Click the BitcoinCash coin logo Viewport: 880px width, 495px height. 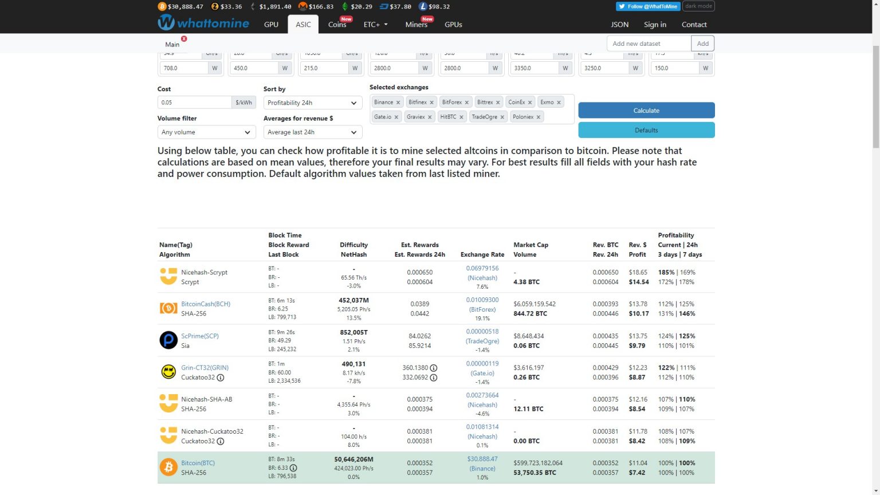(x=168, y=308)
